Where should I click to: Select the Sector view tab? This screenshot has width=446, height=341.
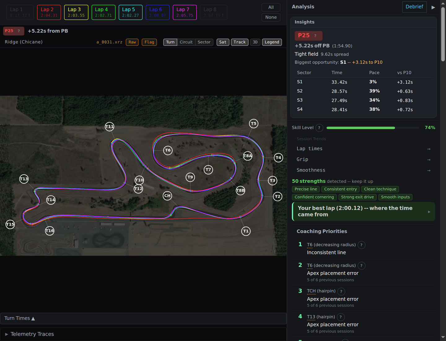tap(204, 42)
